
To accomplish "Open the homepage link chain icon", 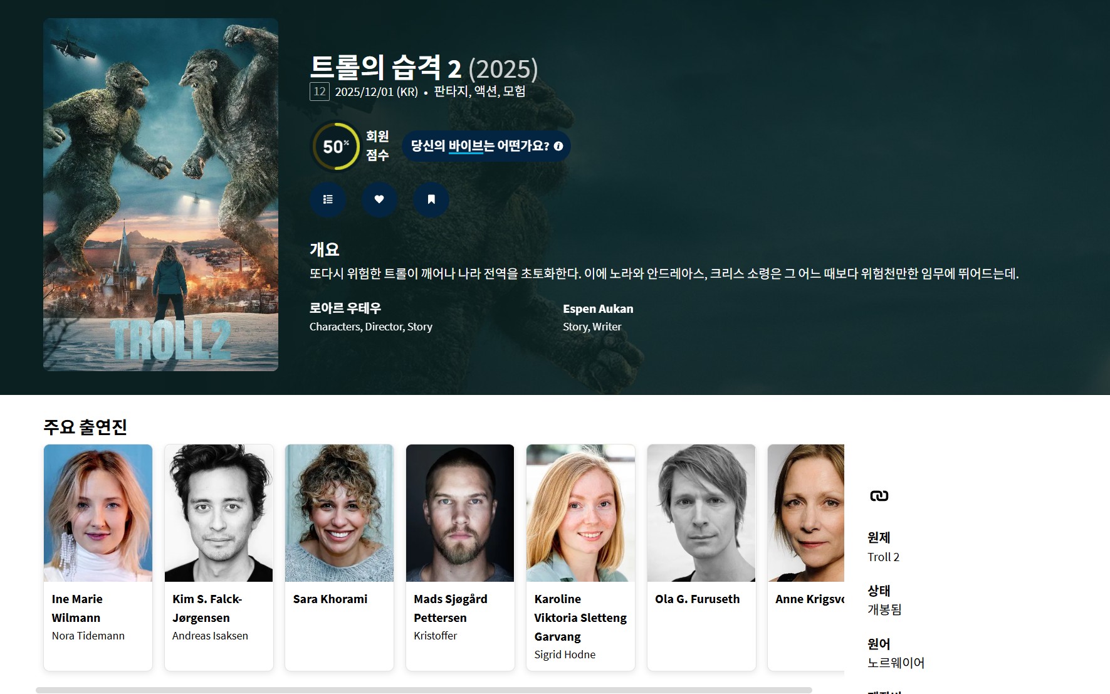I will click(879, 496).
